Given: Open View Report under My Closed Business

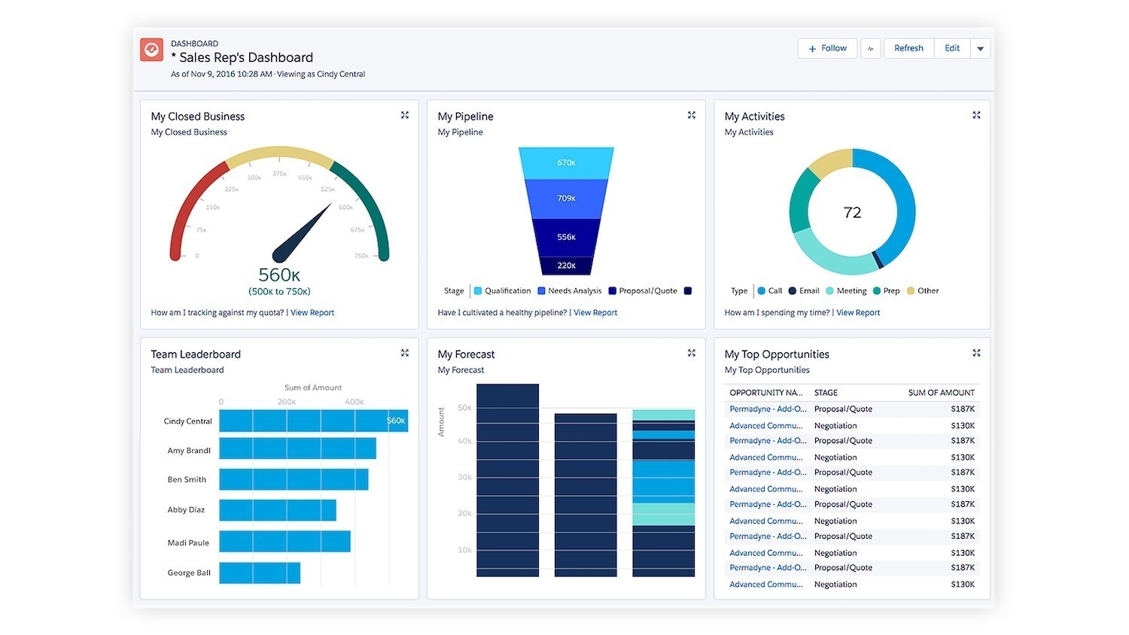Looking at the screenshot, I should pyautogui.click(x=312, y=312).
